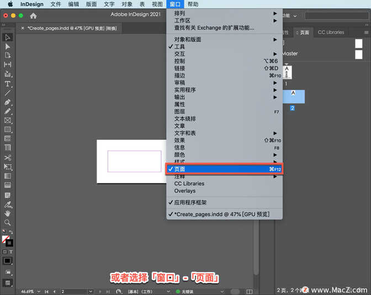Image resolution: width=371 pixels, height=295 pixels.
Task: Select the Gap tool
Action: 8,65
